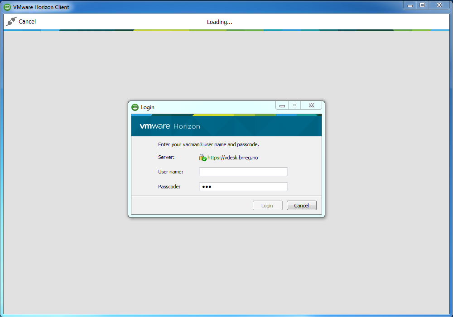Click the Login button in dialog
This screenshot has width=453, height=317.
(x=268, y=206)
